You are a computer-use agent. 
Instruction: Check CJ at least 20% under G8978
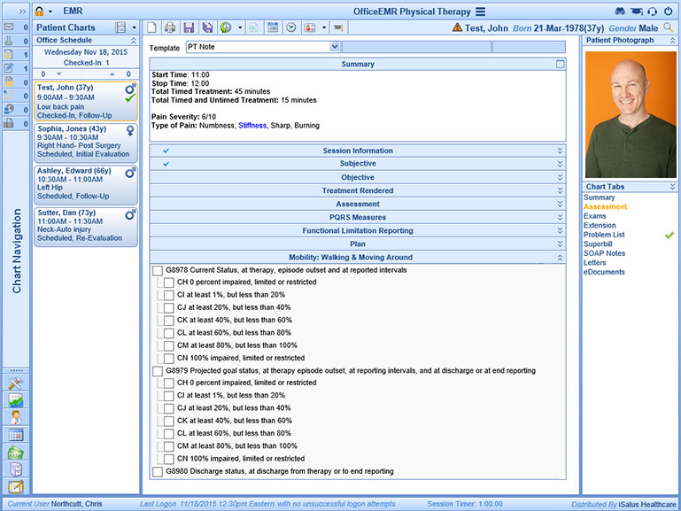click(169, 308)
